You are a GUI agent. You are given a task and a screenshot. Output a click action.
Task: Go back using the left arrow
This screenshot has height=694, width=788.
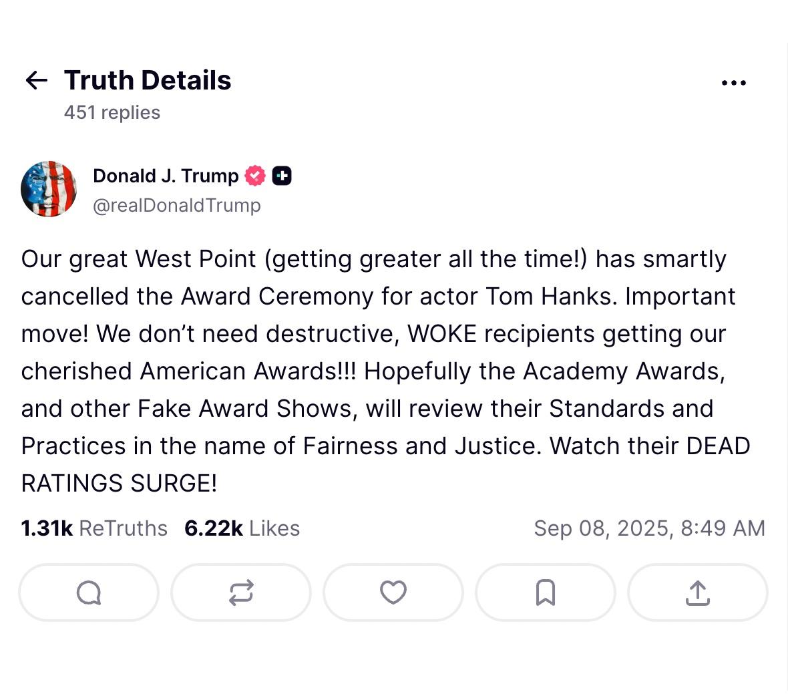(36, 80)
